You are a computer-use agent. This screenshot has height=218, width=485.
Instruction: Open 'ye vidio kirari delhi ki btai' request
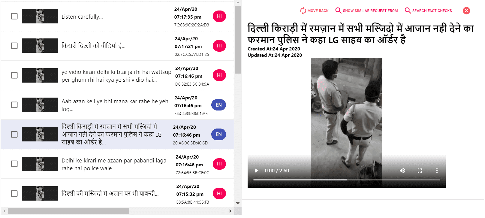pos(116,76)
